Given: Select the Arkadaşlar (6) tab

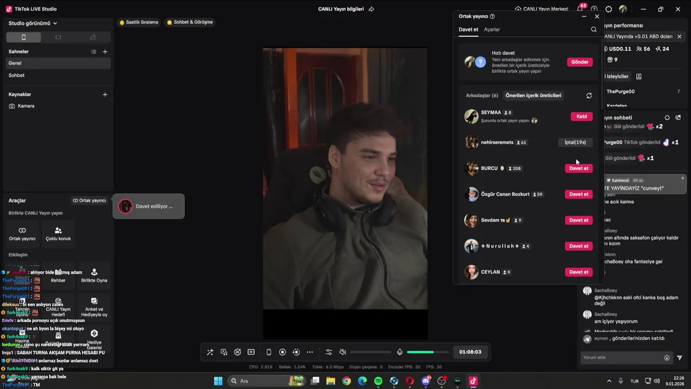Looking at the screenshot, I should click(482, 96).
